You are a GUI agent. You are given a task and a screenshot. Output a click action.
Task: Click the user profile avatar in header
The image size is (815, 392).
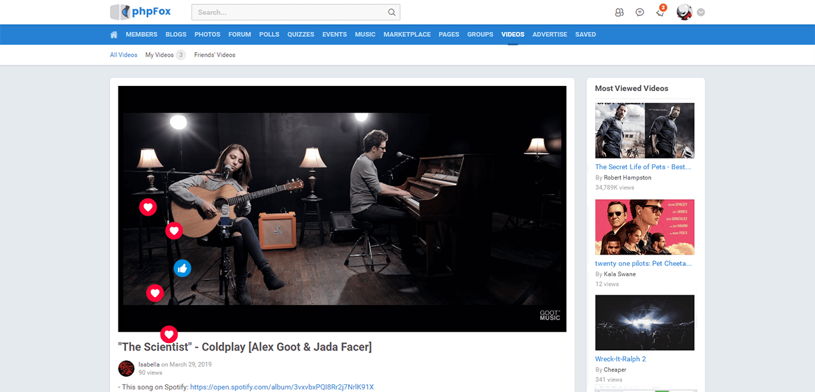[x=684, y=12]
